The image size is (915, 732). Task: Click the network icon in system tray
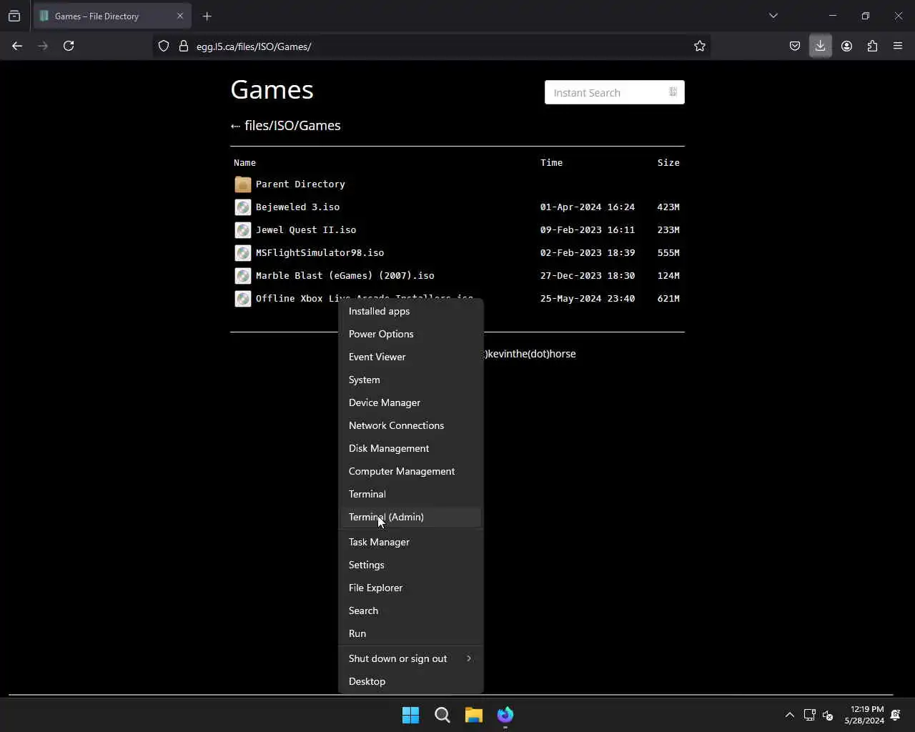pos(809,715)
